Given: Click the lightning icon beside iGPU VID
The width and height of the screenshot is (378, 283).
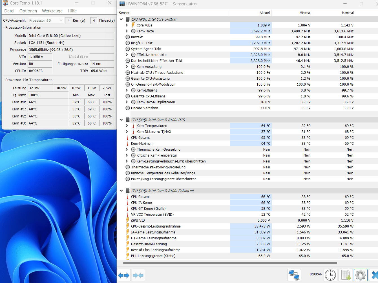Looking at the screenshot, I should click(128, 220).
